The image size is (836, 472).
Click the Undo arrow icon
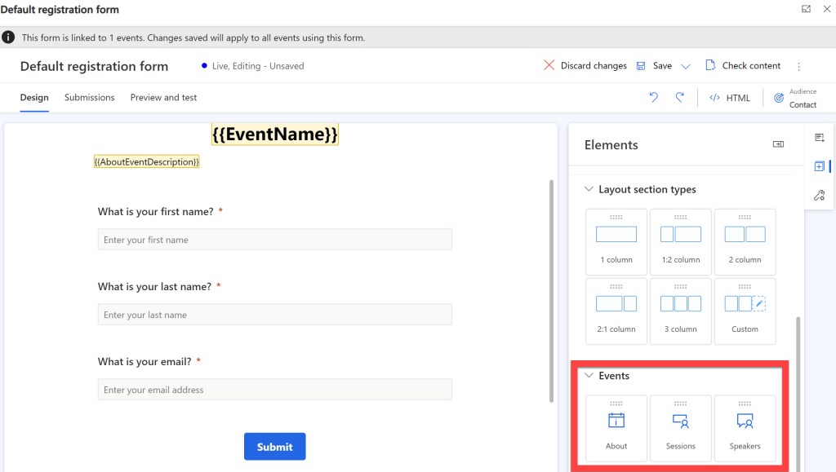[x=653, y=98]
